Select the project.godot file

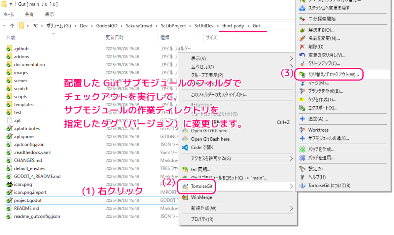[28, 201]
